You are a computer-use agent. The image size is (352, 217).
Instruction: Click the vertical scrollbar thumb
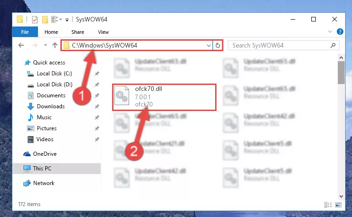(341, 73)
